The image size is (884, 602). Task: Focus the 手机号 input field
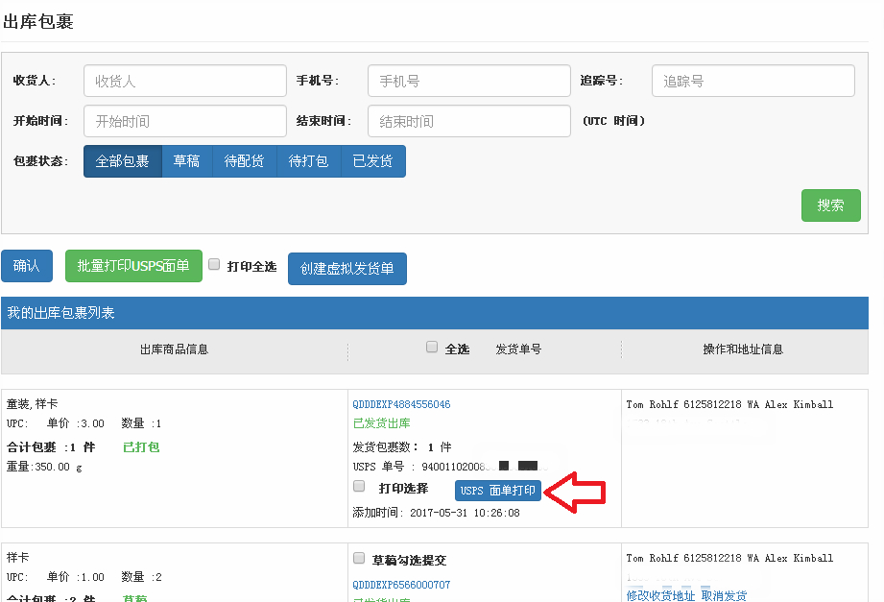point(469,81)
